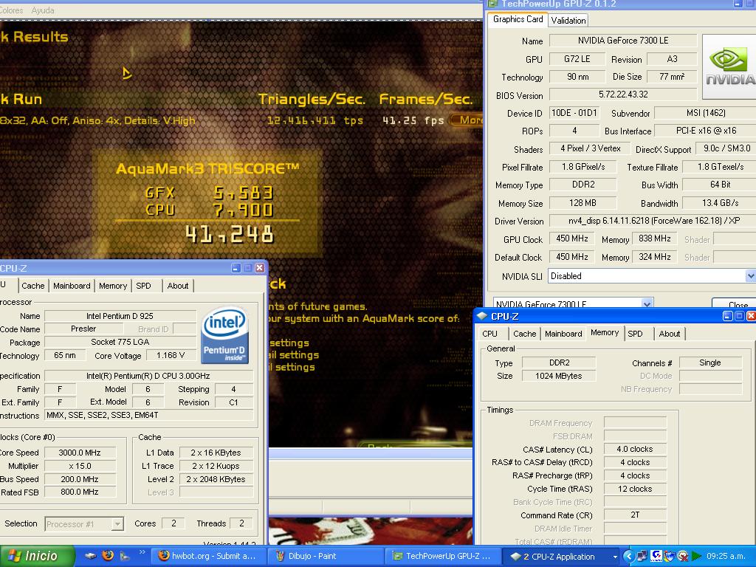Click the Core Voltage 1.168 V value
The image size is (756, 567).
point(171,355)
